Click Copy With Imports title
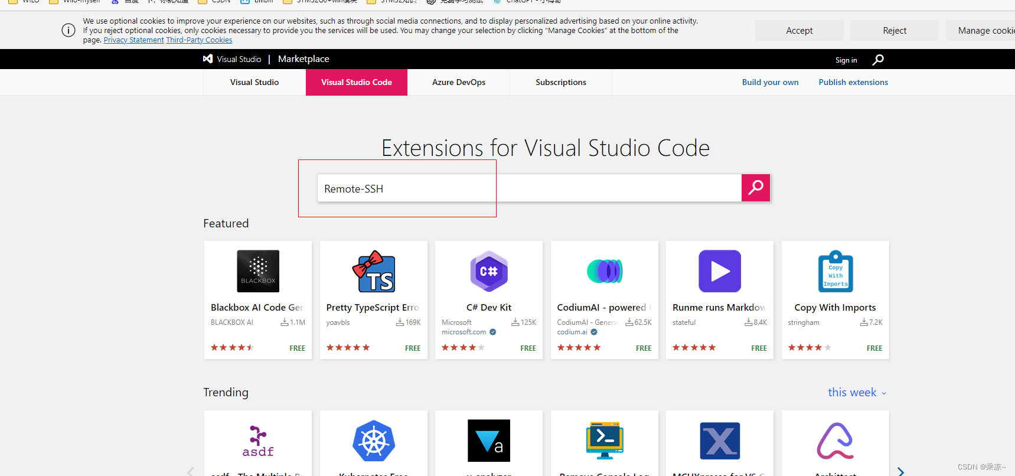The width and height of the screenshot is (1015, 476). click(x=835, y=308)
